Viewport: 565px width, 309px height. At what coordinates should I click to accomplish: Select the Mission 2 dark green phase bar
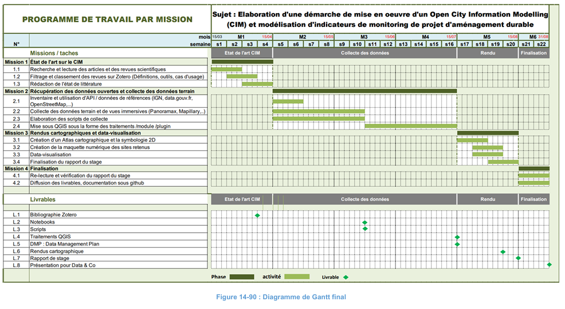click(364, 91)
